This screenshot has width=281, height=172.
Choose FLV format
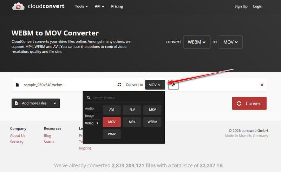pyautogui.click(x=132, y=110)
